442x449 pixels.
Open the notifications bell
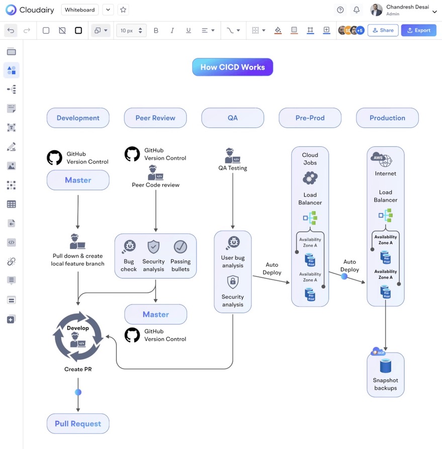357,10
